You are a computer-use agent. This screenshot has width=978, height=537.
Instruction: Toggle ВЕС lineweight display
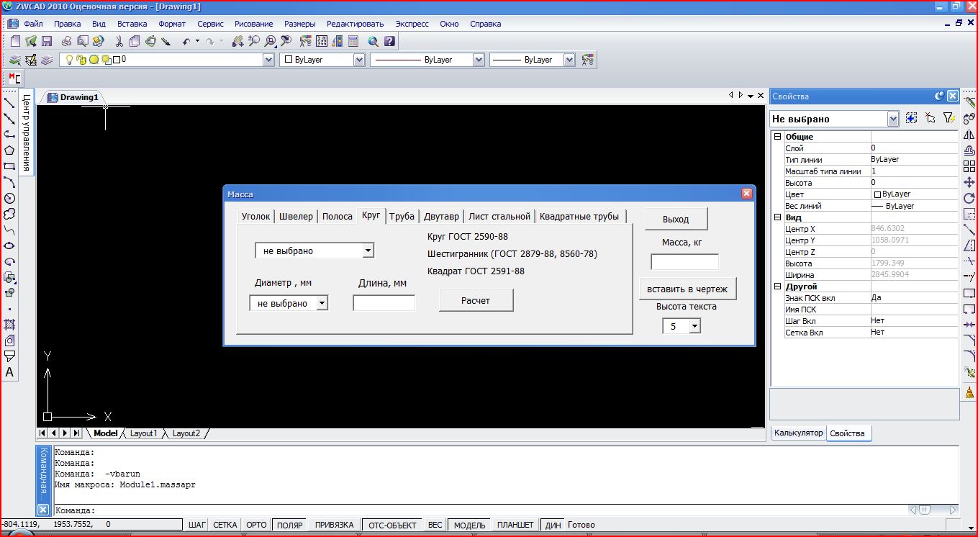pos(435,525)
